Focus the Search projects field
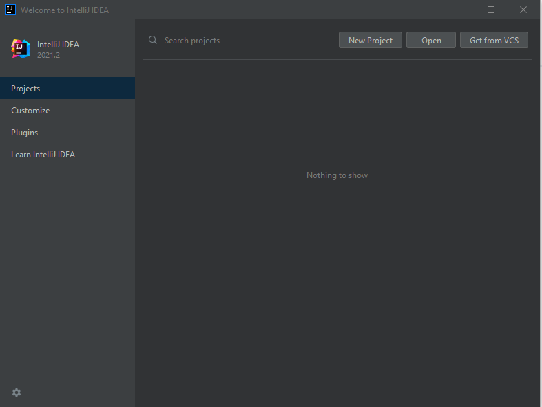The height and width of the screenshot is (407, 542). (x=242, y=41)
